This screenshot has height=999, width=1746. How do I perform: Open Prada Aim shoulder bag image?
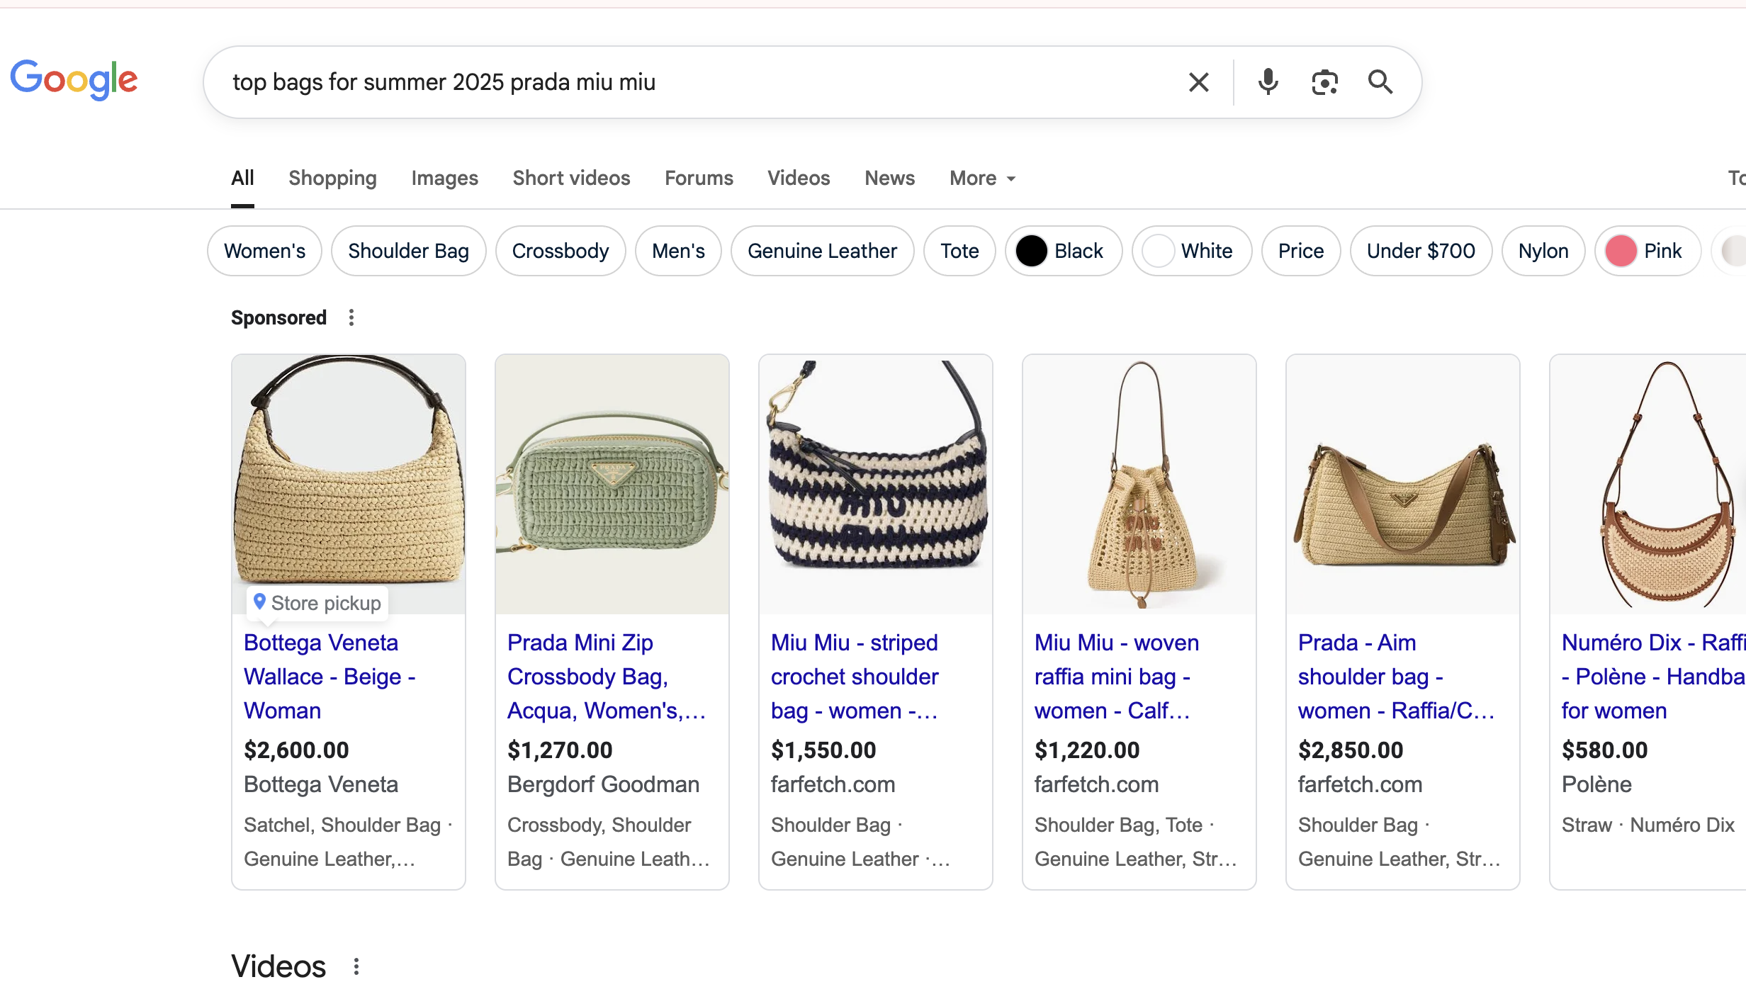(x=1403, y=484)
